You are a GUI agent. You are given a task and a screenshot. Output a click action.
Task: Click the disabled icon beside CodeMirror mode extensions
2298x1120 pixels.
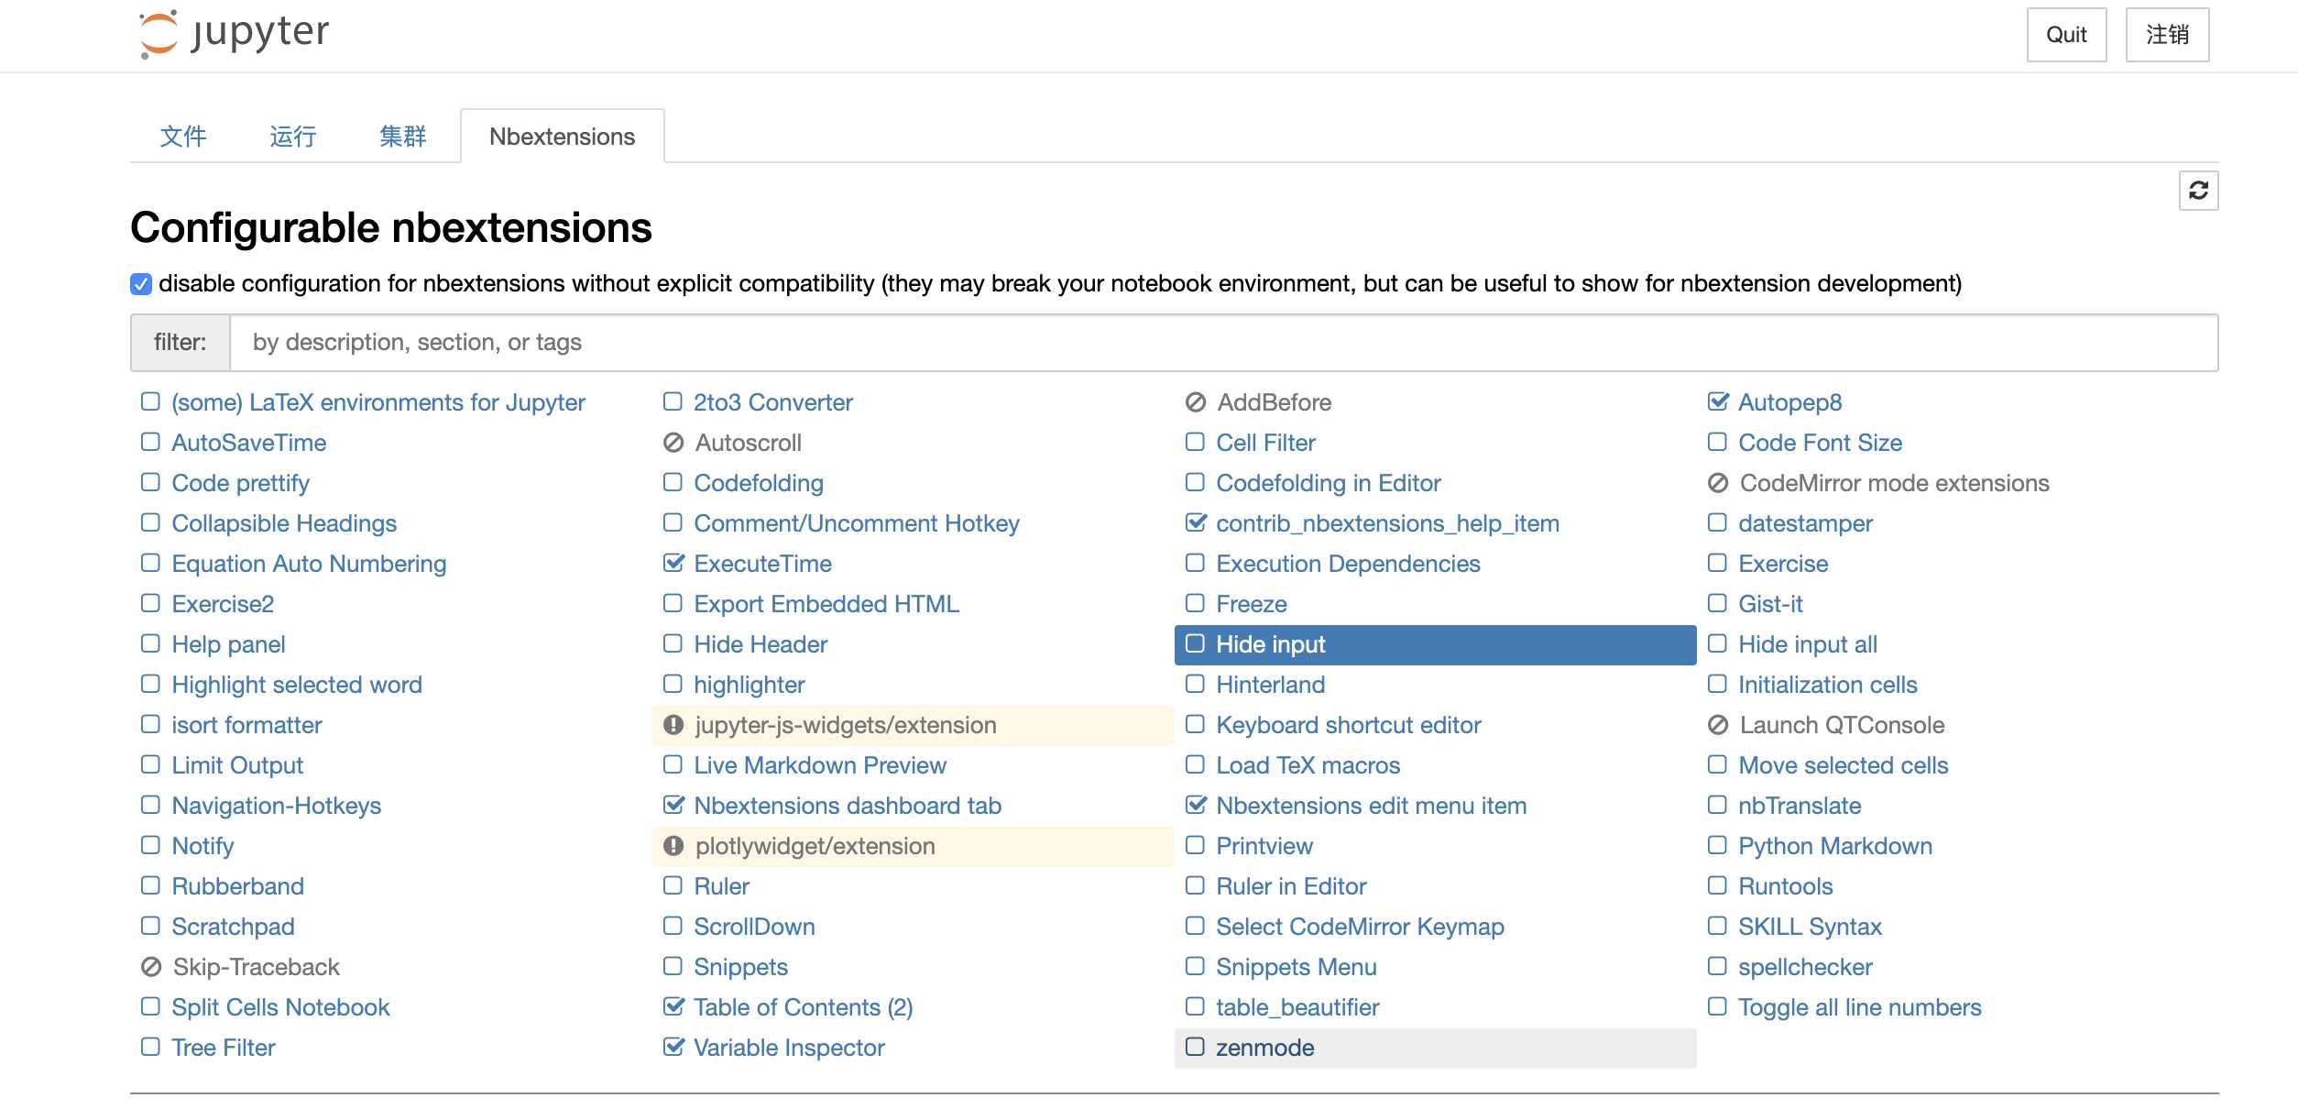click(x=1717, y=483)
